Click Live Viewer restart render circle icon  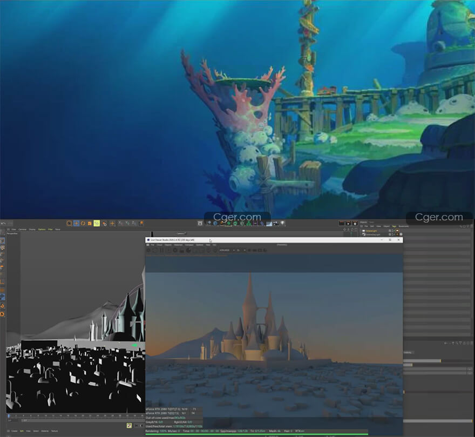click(155, 250)
